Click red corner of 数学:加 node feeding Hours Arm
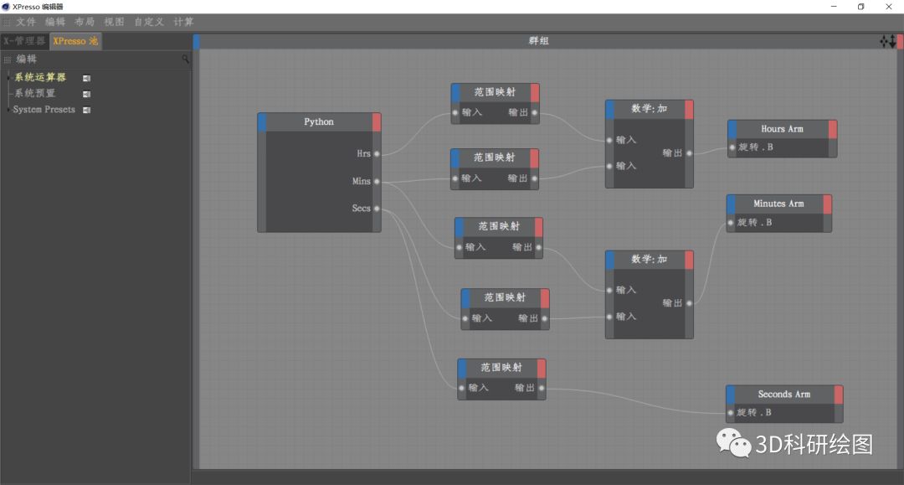The width and height of the screenshot is (904, 485). [x=689, y=110]
